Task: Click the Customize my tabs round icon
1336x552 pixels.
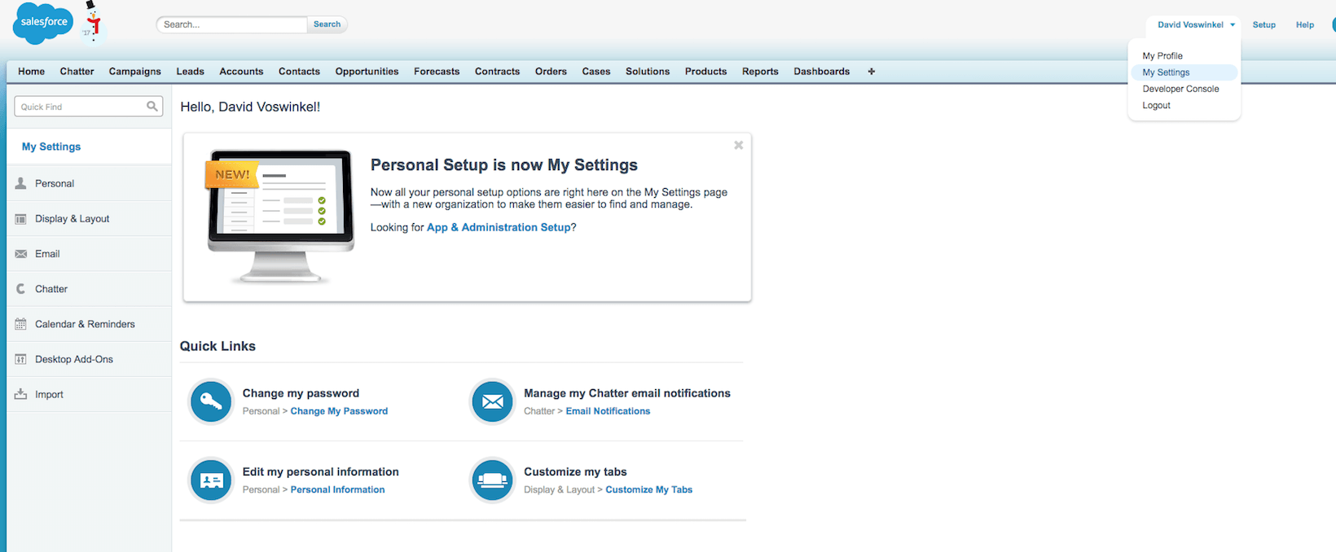Action: coord(493,481)
